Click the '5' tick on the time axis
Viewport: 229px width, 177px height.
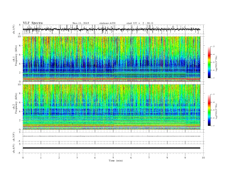click(113, 158)
